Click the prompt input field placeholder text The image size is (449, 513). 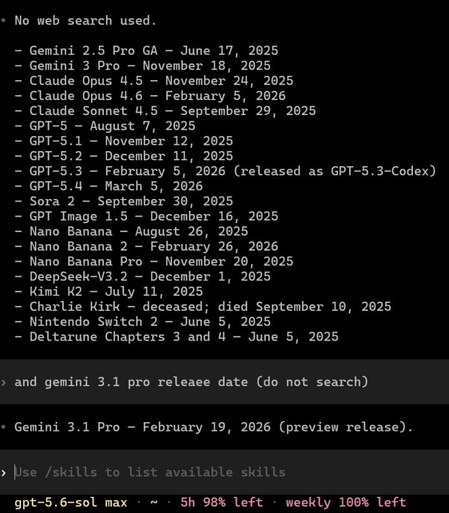tap(150, 472)
